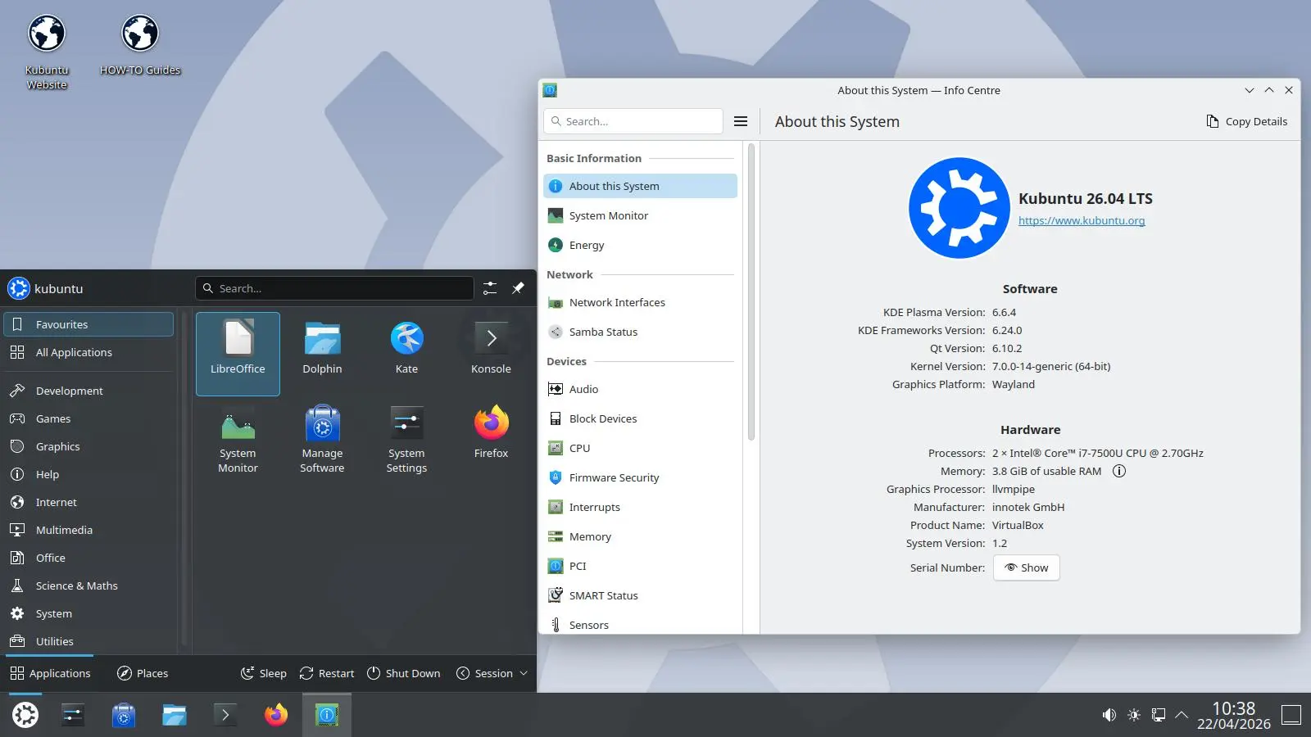The image size is (1311, 737).
Task: Open Info Centre hamburger menu
Action: click(741, 121)
